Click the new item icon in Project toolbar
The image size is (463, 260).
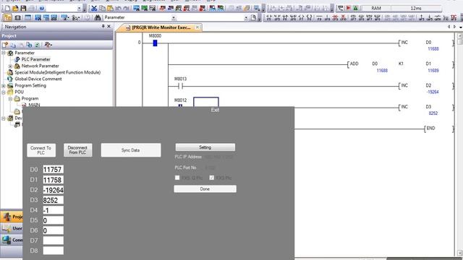click(5, 45)
